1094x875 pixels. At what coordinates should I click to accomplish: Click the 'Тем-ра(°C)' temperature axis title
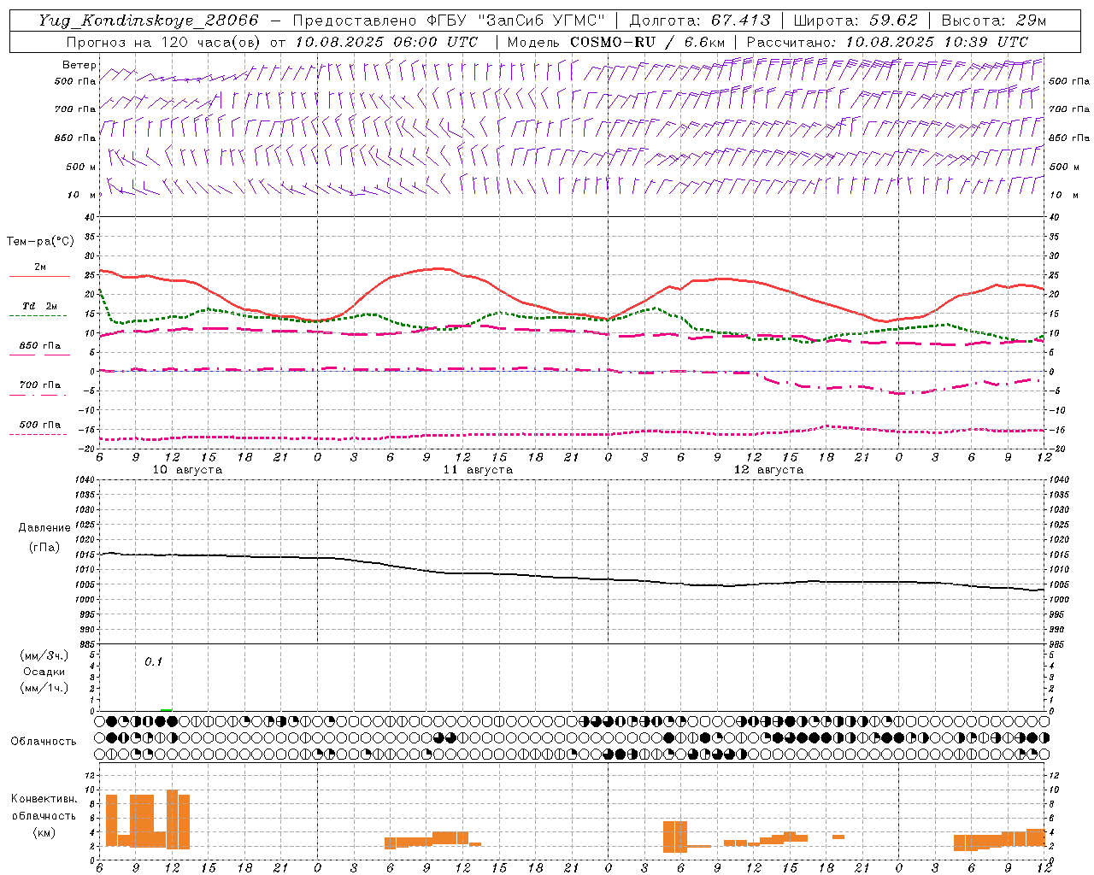click(40, 242)
